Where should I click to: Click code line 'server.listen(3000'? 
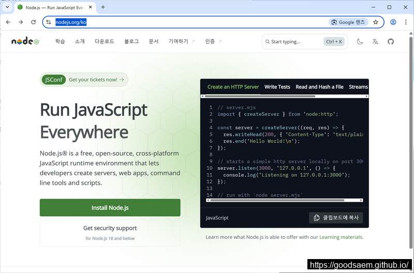click(x=276, y=168)
